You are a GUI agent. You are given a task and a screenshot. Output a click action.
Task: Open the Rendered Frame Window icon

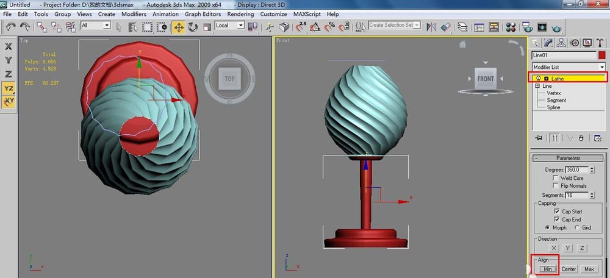coord(542,27)
